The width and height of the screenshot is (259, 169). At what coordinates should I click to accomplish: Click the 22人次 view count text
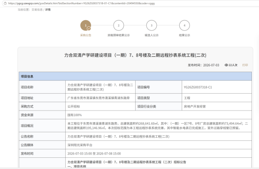click(233, 65)
